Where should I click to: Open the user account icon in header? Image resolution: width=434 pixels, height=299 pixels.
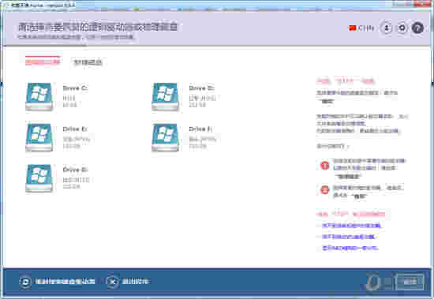tap(387, 28)
